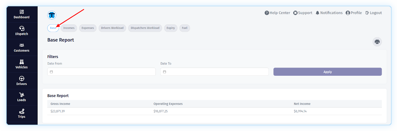Navigate to Trips in the sidebar
Viewport: 397px width, 131px height.
pos(22,111)
